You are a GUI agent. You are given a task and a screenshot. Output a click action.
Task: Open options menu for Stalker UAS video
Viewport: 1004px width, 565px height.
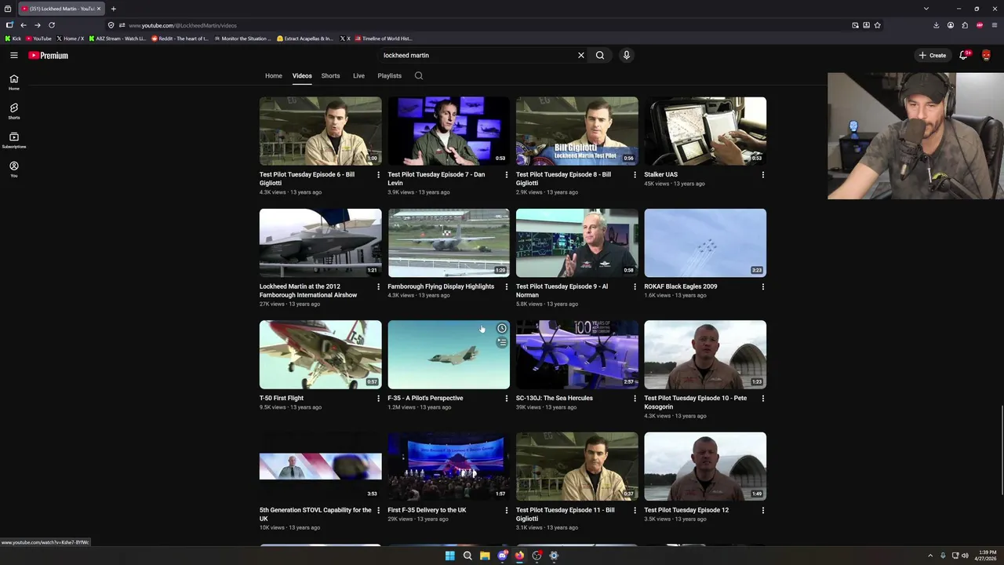[x=762, y=175]
